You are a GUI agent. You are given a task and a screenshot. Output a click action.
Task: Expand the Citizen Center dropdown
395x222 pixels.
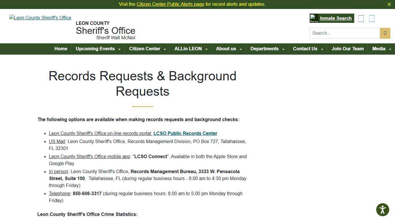click(147, 49)
